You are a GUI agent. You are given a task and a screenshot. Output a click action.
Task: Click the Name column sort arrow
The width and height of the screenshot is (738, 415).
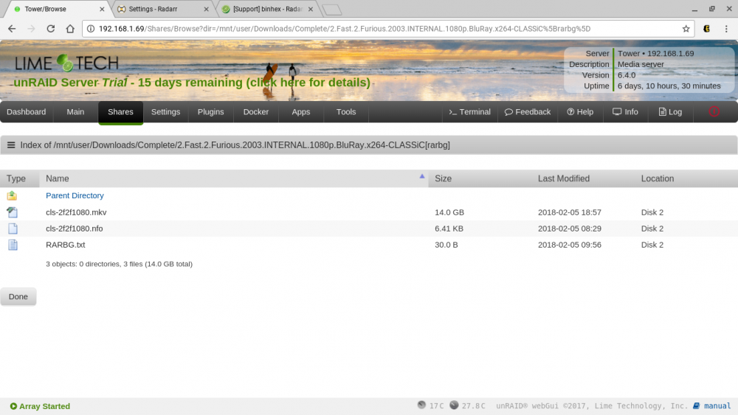421,176
